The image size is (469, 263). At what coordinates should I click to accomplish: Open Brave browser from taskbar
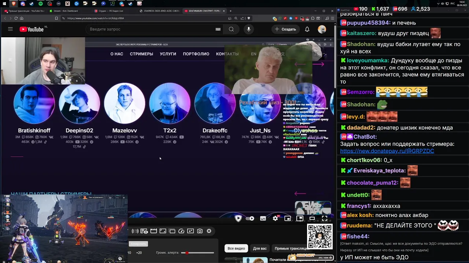14,3
